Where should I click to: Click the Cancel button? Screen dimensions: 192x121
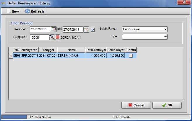(136, 105)
